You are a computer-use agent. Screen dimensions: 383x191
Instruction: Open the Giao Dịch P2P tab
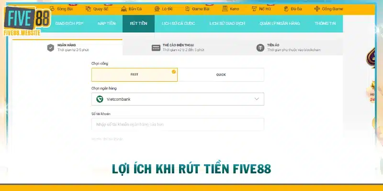pyautogui.click(x=69, y=23)
